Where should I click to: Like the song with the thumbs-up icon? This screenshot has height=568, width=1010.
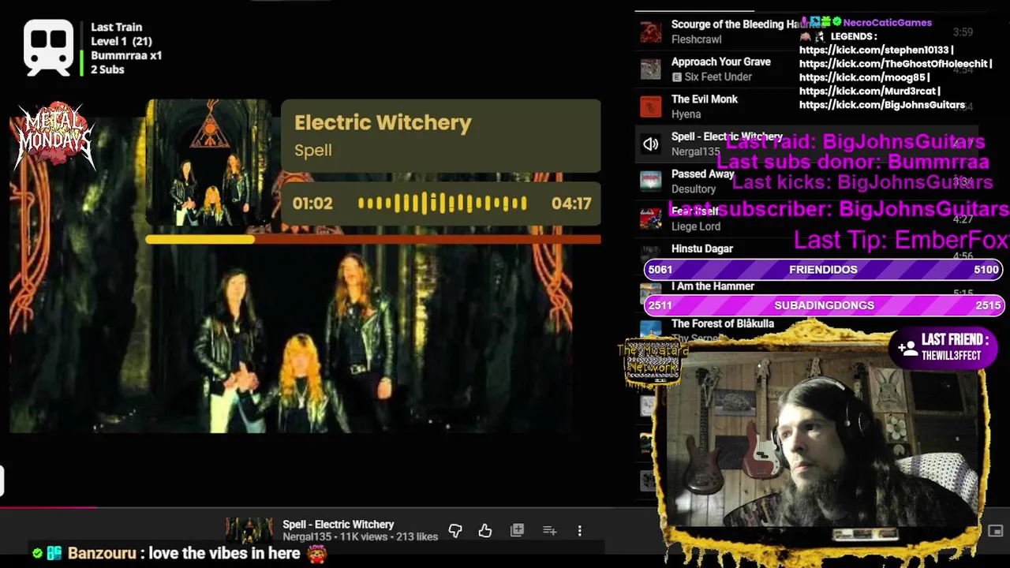coord(485,531)
